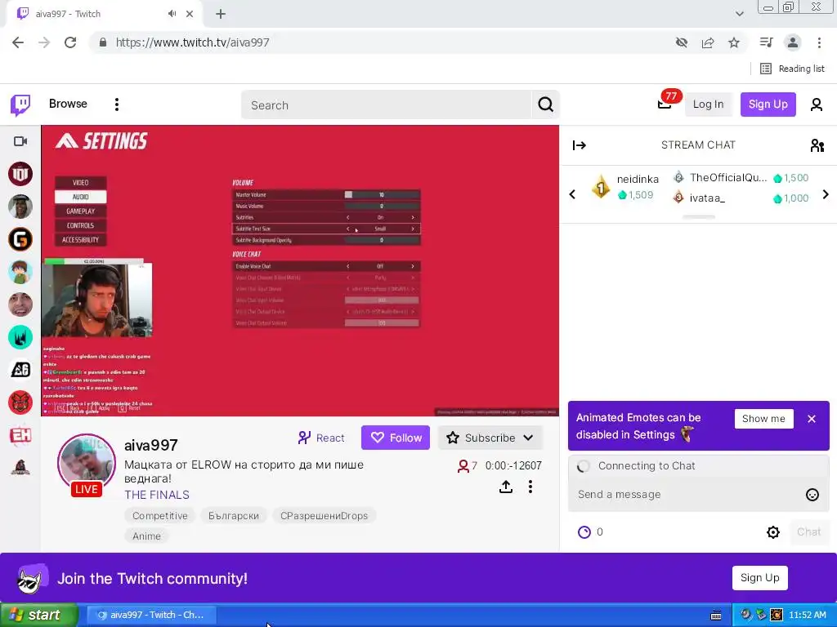Click the browser share page icon
This screenshot has height=627, width=837.
tap(708, 42)
